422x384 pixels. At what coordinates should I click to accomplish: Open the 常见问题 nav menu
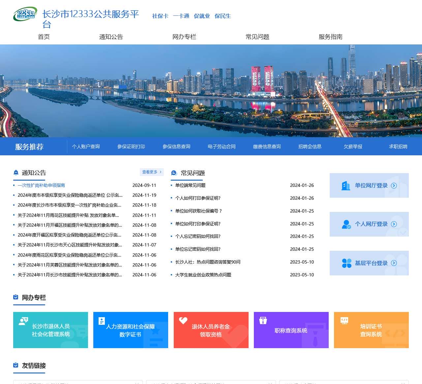pos(257,37)
